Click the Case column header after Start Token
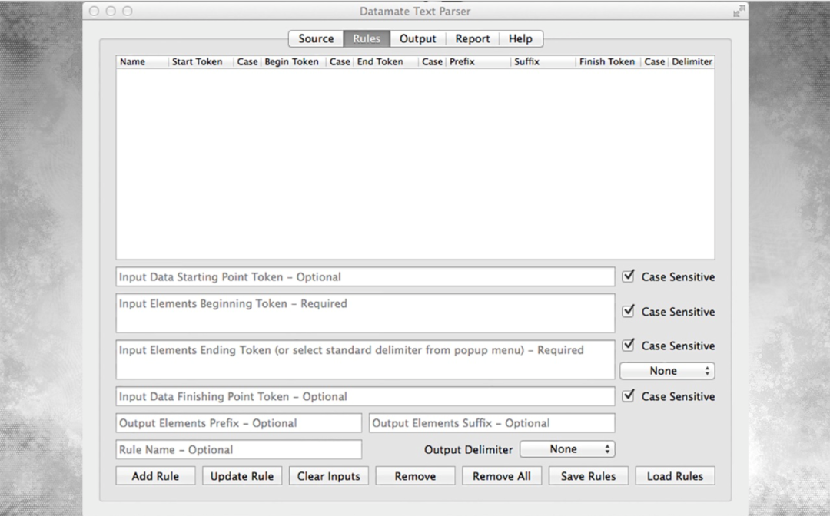The height and width of the screenshot is (516, 830). [x=247, y=62]
